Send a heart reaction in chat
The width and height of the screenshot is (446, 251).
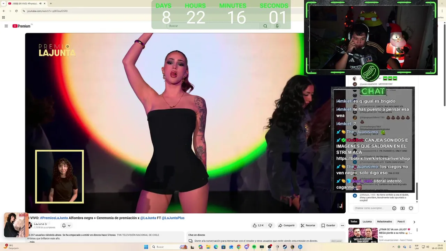tap(411, 208)
